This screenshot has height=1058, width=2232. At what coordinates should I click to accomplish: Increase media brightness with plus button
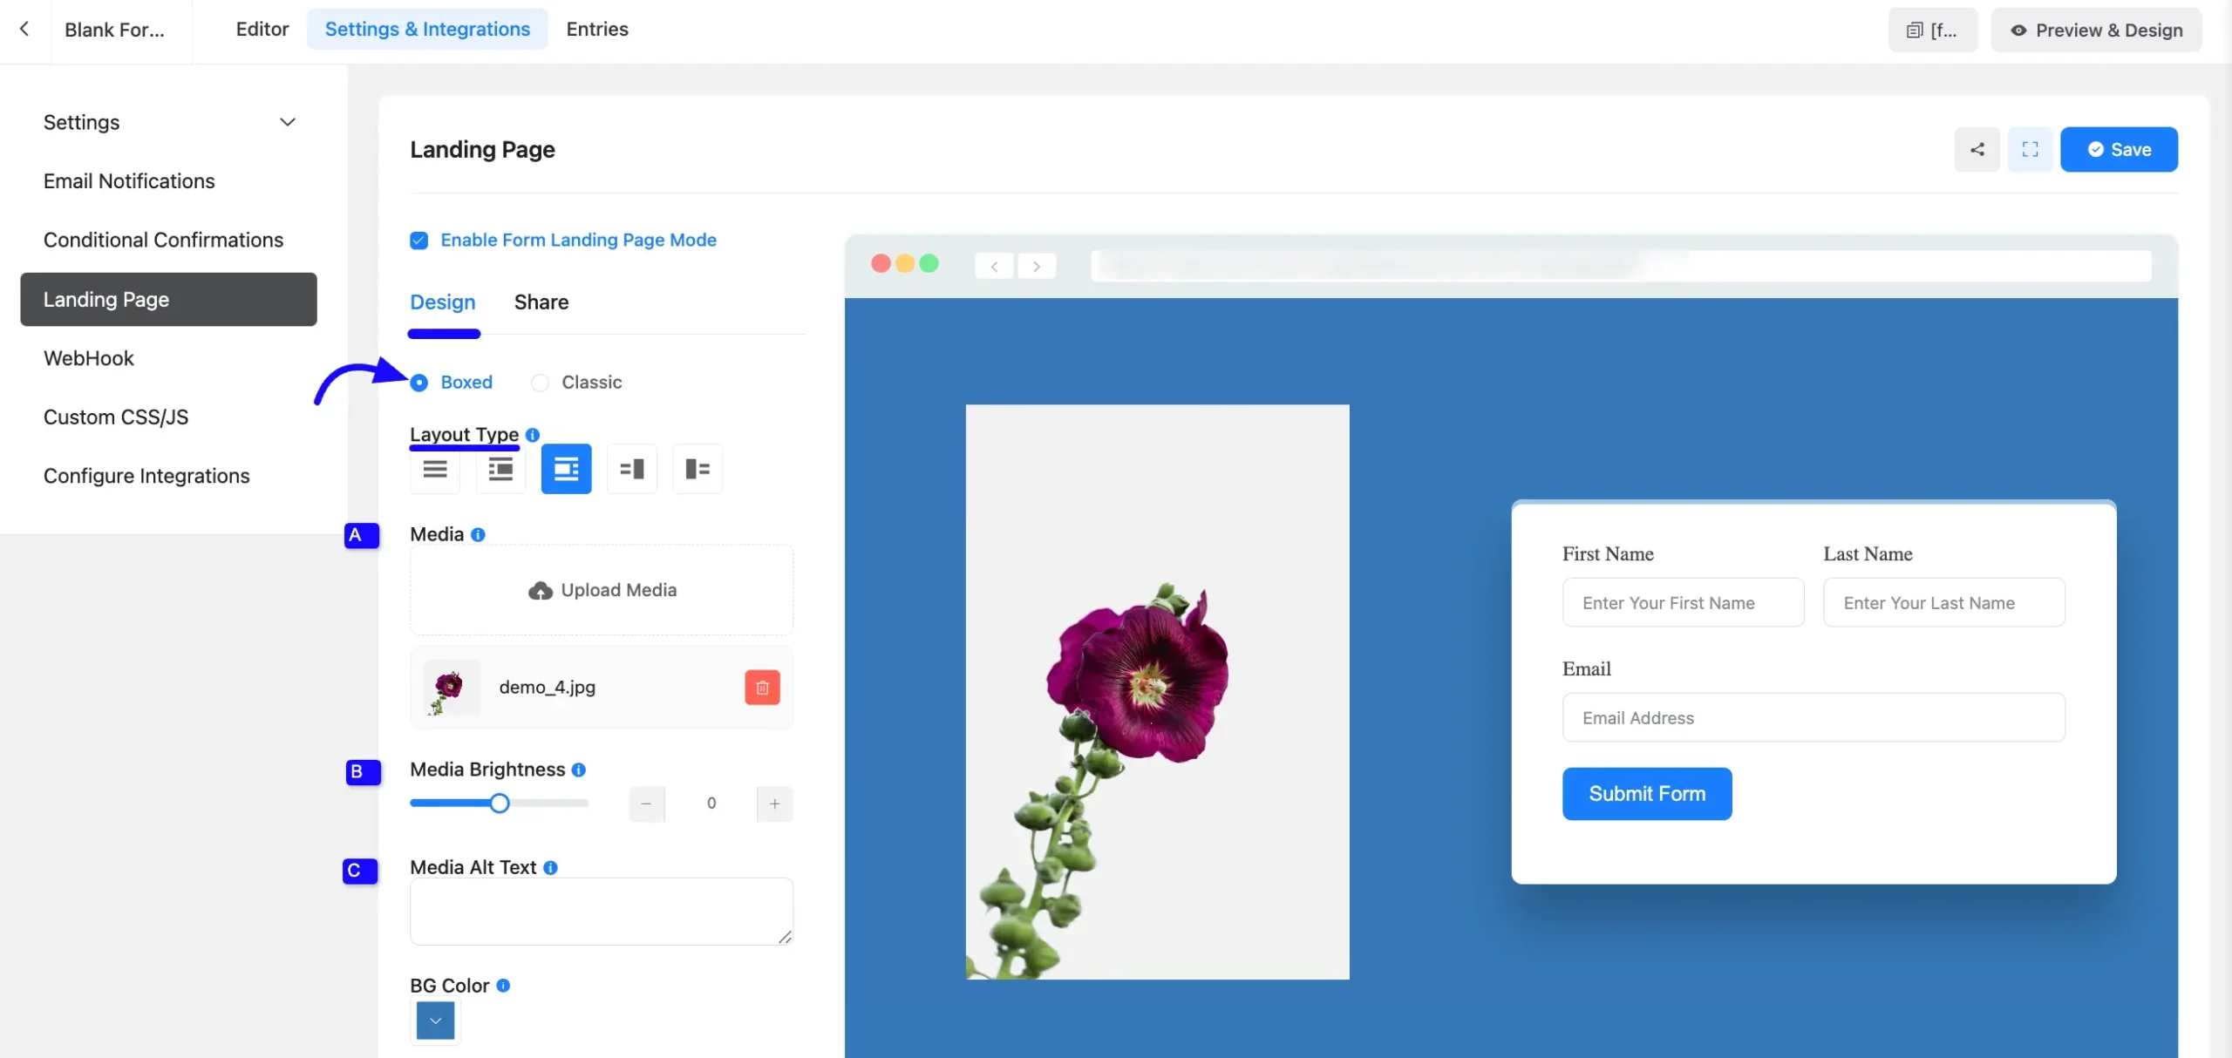(774, 804)
